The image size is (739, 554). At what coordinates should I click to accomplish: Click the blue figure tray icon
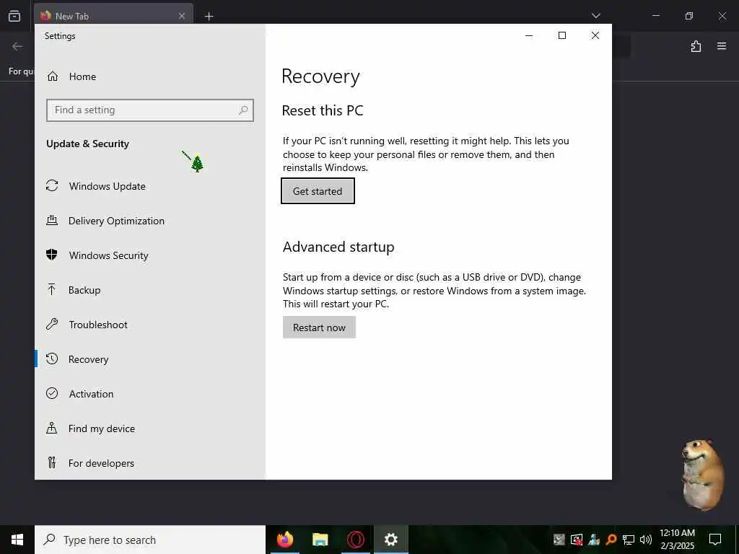pos(594,540)
